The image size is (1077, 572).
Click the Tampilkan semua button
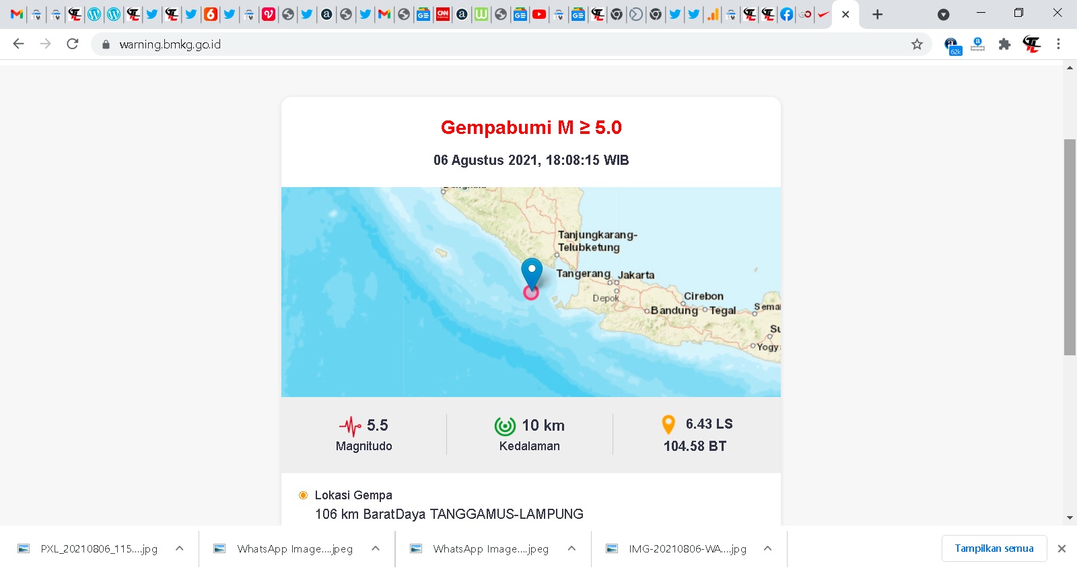(994, 548)
